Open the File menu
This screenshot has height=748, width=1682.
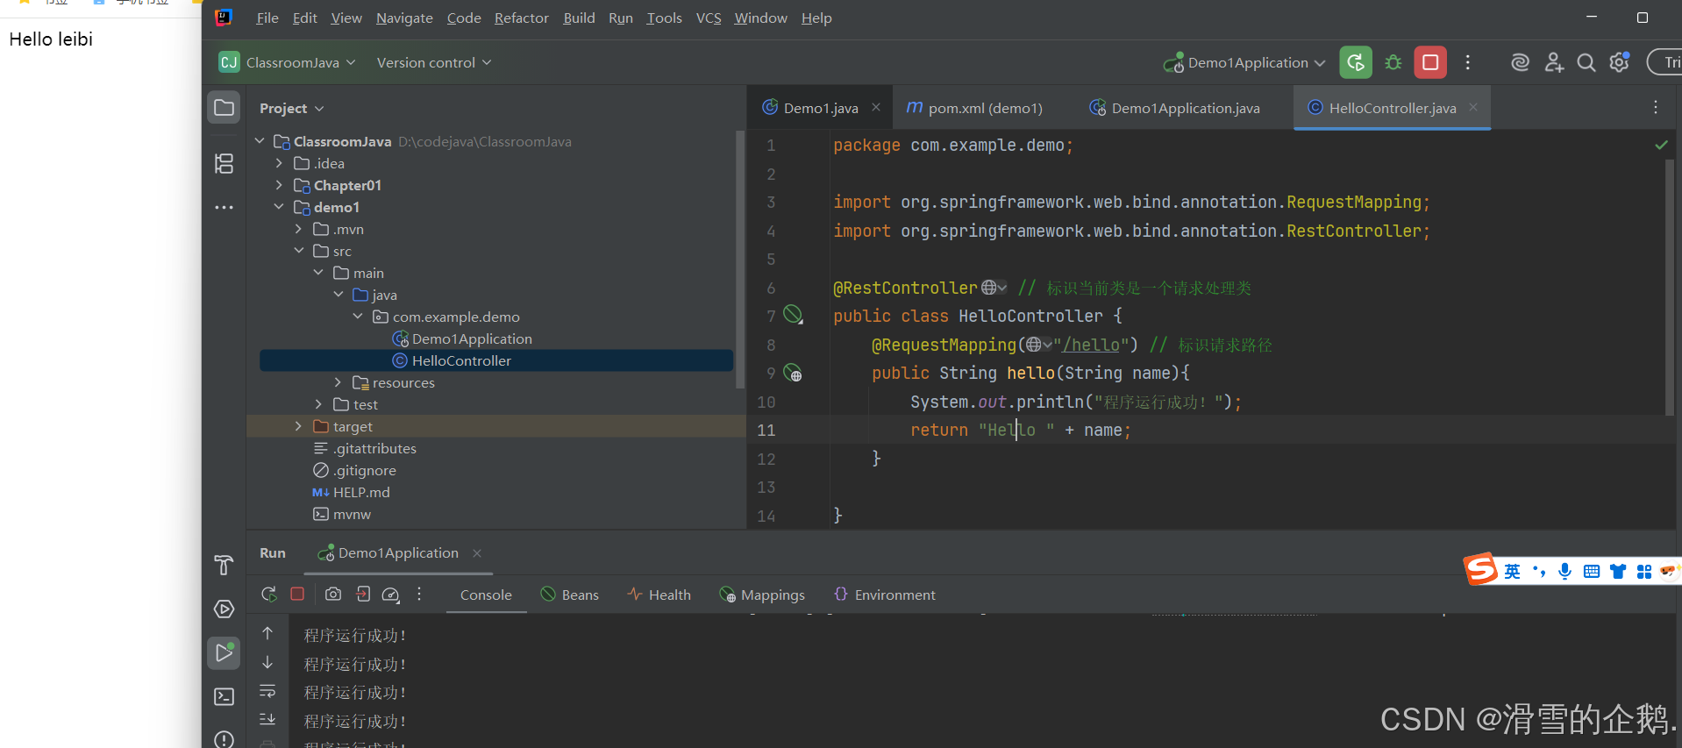(267, 18)
